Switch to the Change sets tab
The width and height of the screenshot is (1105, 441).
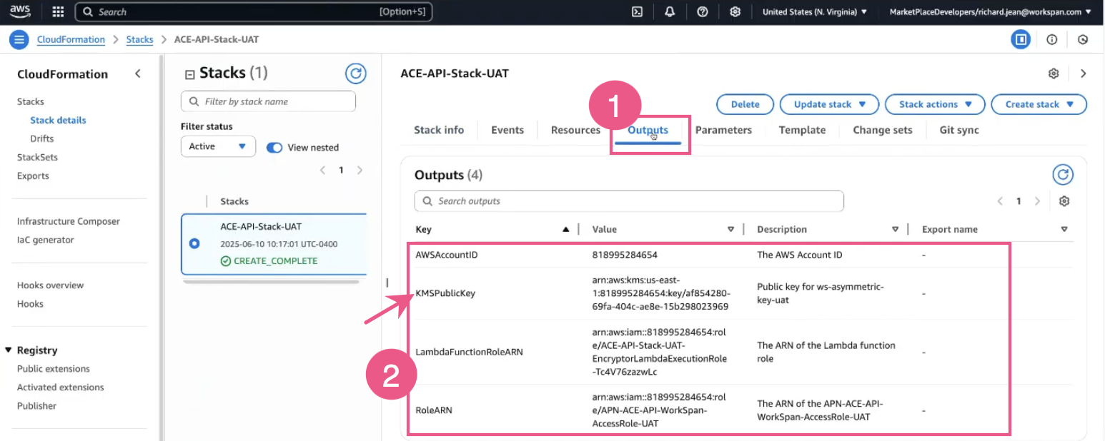(882, 130)
